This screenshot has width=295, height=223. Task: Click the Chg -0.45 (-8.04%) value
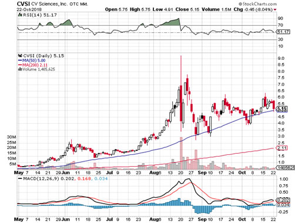(x=253, y=9)
